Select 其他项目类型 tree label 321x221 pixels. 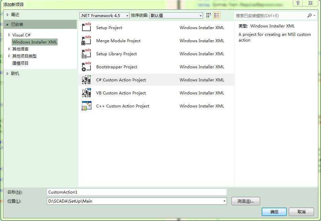24,56
